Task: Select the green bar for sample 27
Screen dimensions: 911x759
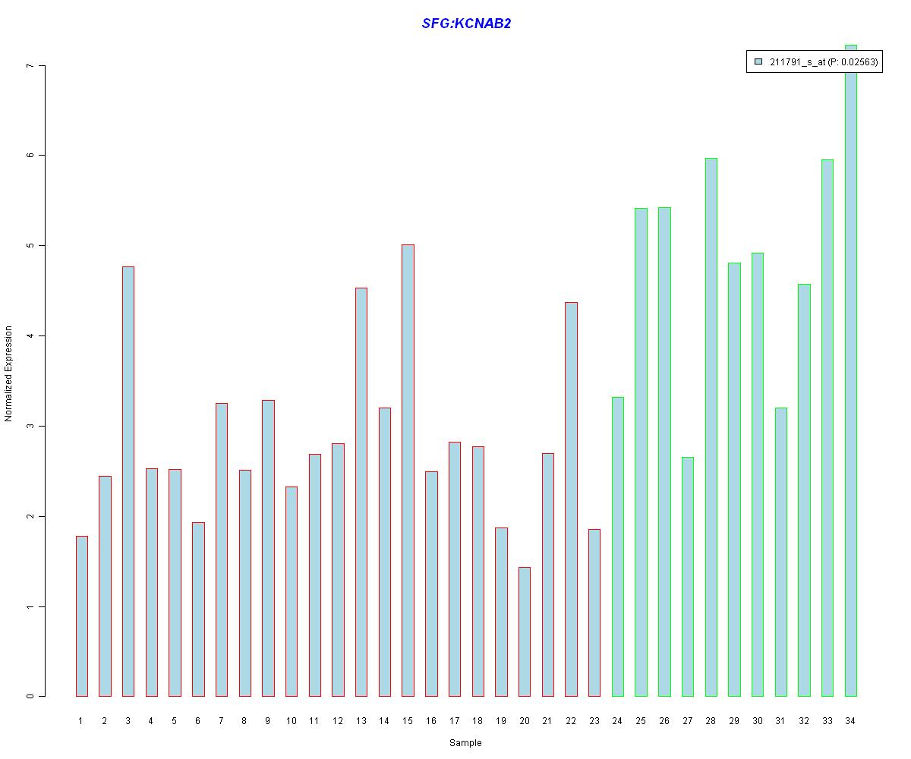Action: coord(687,577)
